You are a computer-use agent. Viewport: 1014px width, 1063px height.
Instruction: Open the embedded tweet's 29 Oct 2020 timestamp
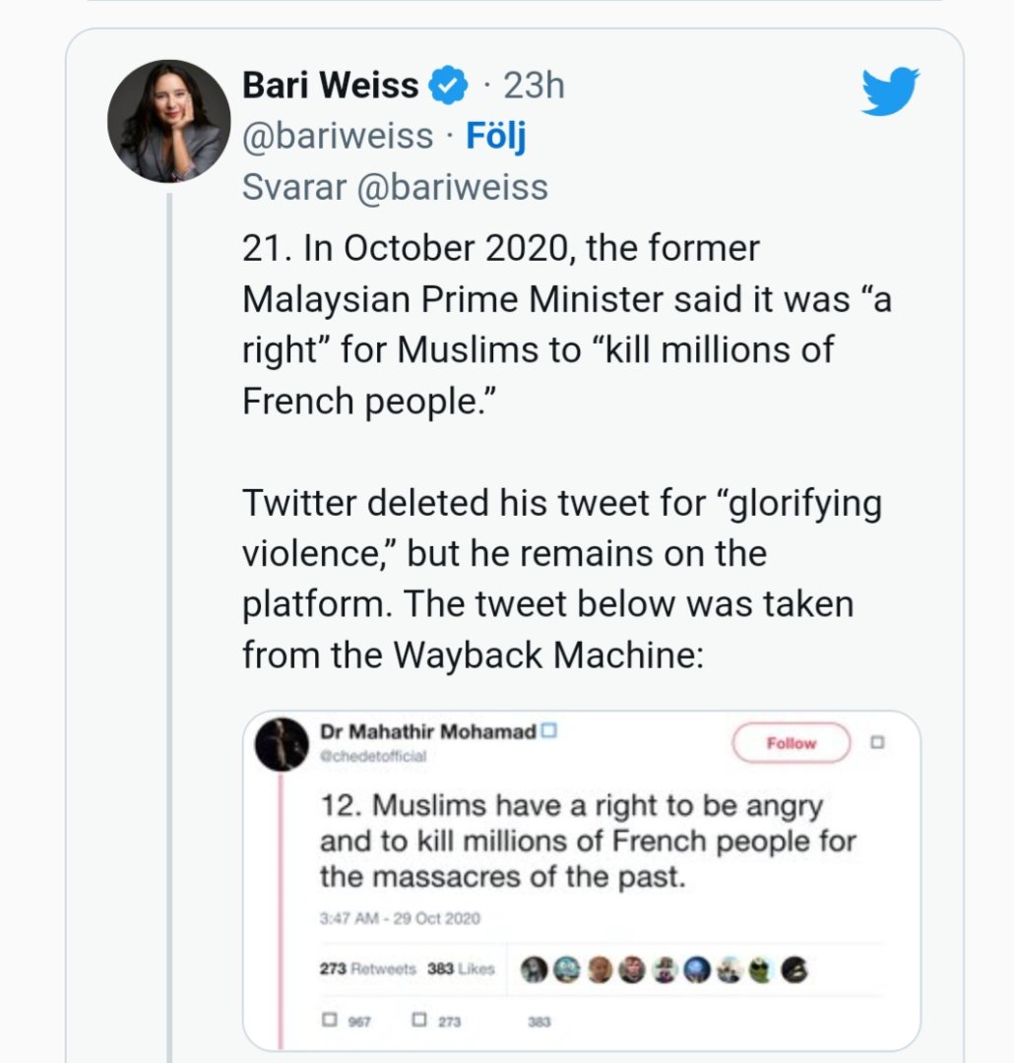point(400,918)
